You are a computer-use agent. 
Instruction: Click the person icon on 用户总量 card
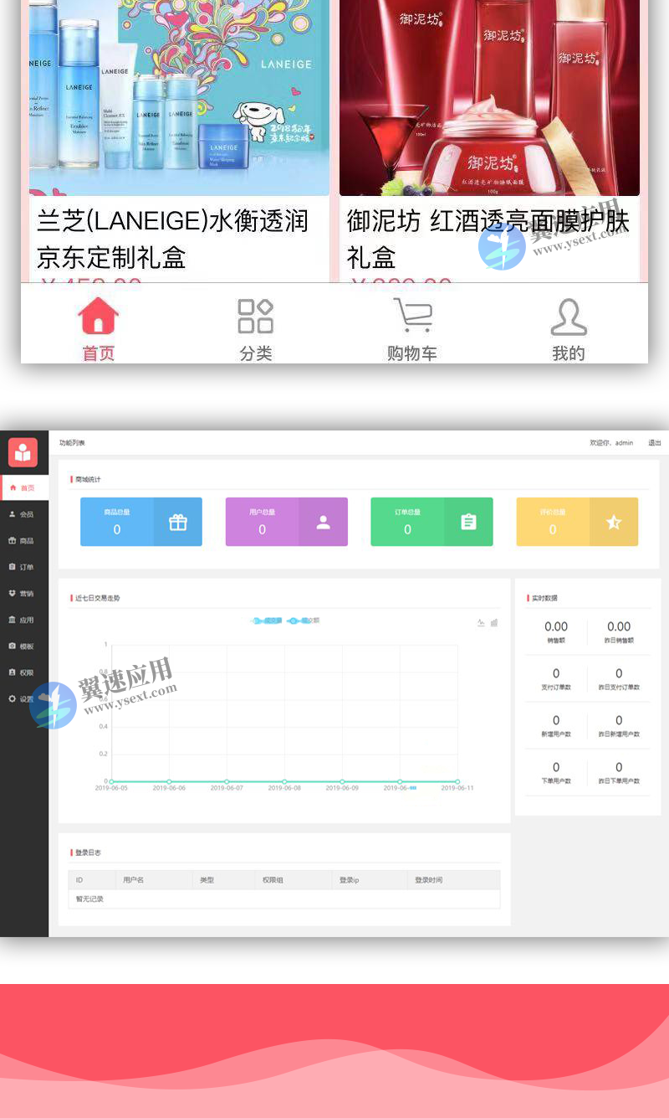323,523
